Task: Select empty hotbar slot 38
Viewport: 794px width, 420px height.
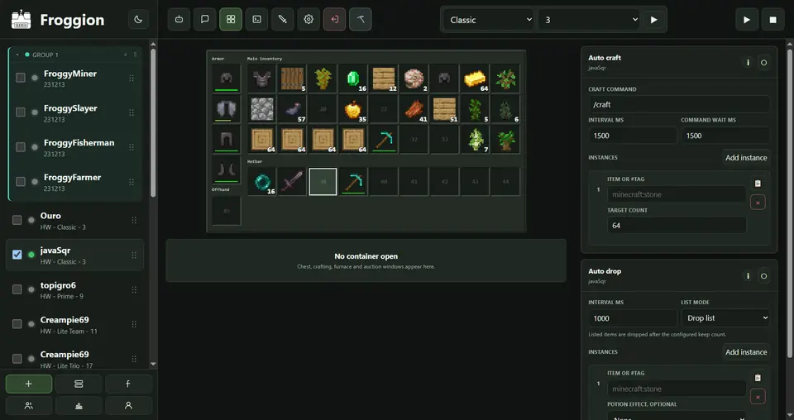Action: (323, 182)
